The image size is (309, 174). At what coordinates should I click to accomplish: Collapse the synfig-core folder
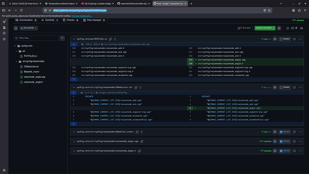[x=15, y=46]
